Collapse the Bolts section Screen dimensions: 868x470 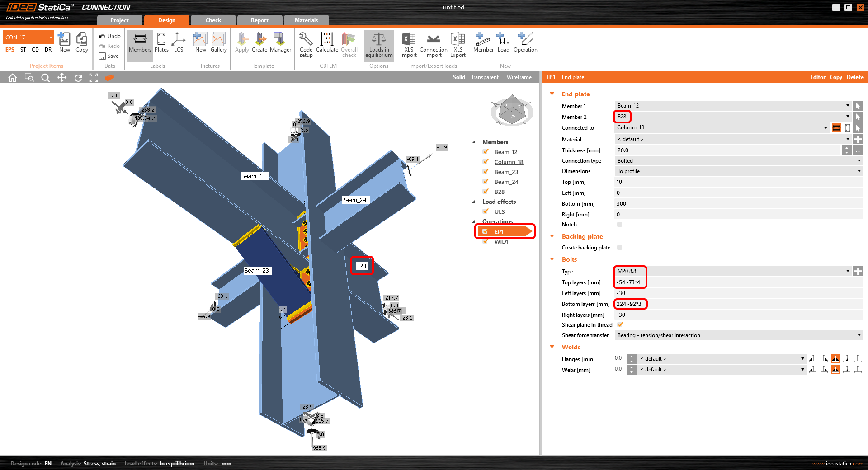[552, 259]
